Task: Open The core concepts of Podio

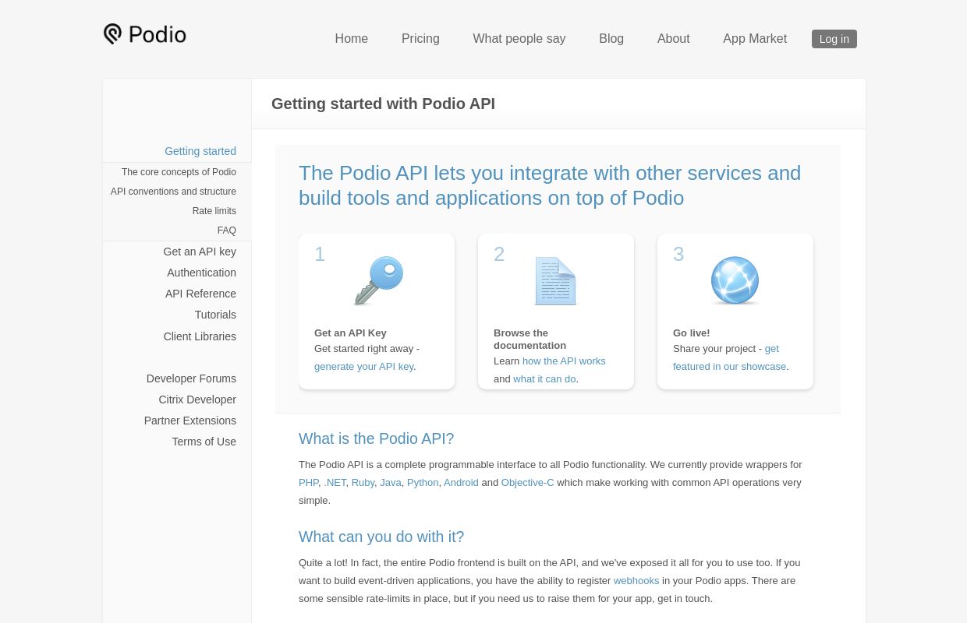Action: pyautogui.click(x=179, y=172)
